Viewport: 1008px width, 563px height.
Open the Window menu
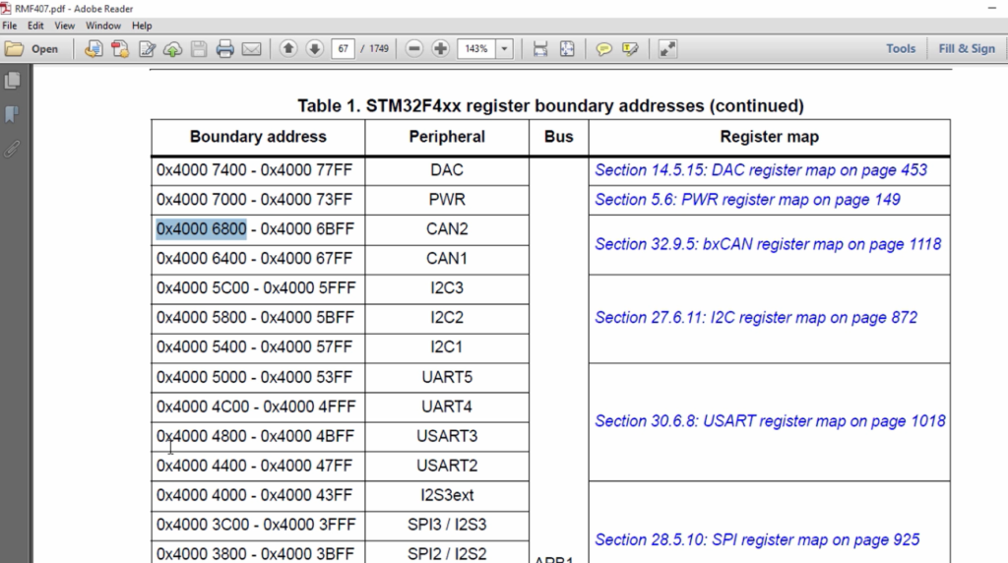(102, 26)
